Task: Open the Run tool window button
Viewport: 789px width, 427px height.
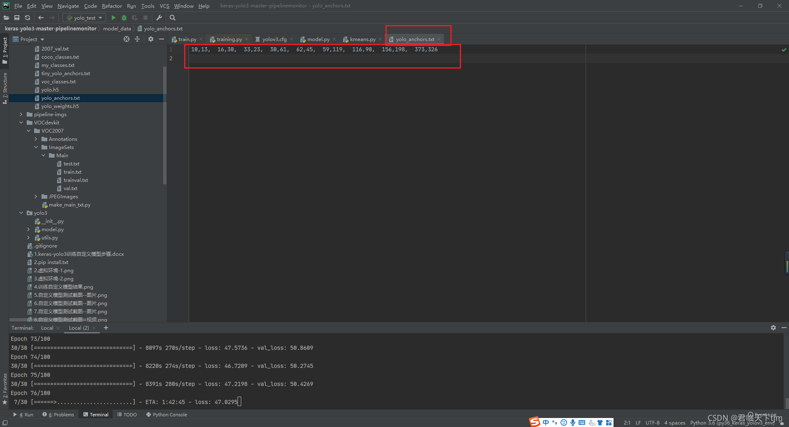Action: 23,415
